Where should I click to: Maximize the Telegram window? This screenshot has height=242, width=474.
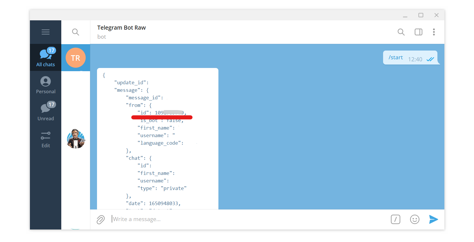421,15
